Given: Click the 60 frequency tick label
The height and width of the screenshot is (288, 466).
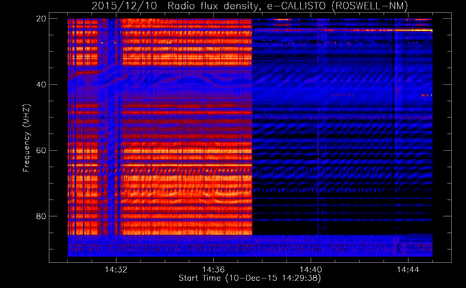Looking at the screenshot, I should point(41,151).
